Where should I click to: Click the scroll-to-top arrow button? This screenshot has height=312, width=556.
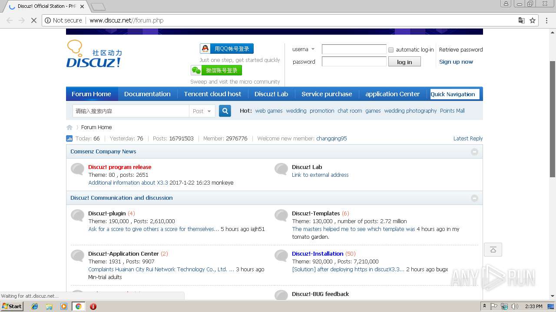point(493,250)
